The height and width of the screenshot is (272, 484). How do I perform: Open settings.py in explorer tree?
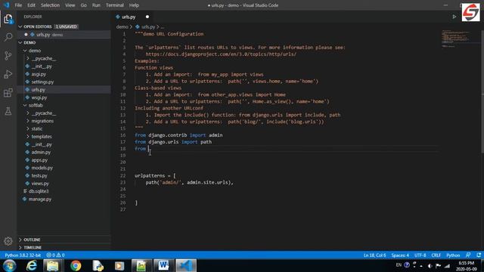(64, 82)
